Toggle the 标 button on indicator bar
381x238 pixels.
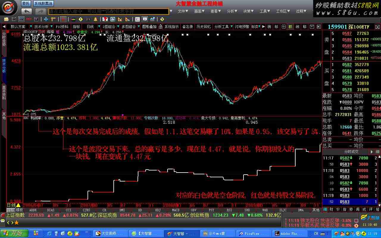click(277, 26)
